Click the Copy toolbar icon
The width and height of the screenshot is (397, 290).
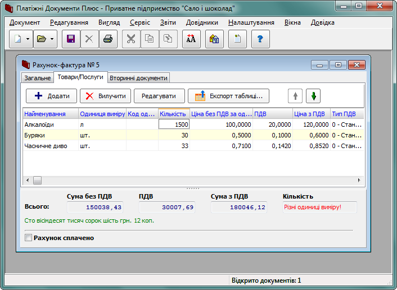tap(150, 39)
